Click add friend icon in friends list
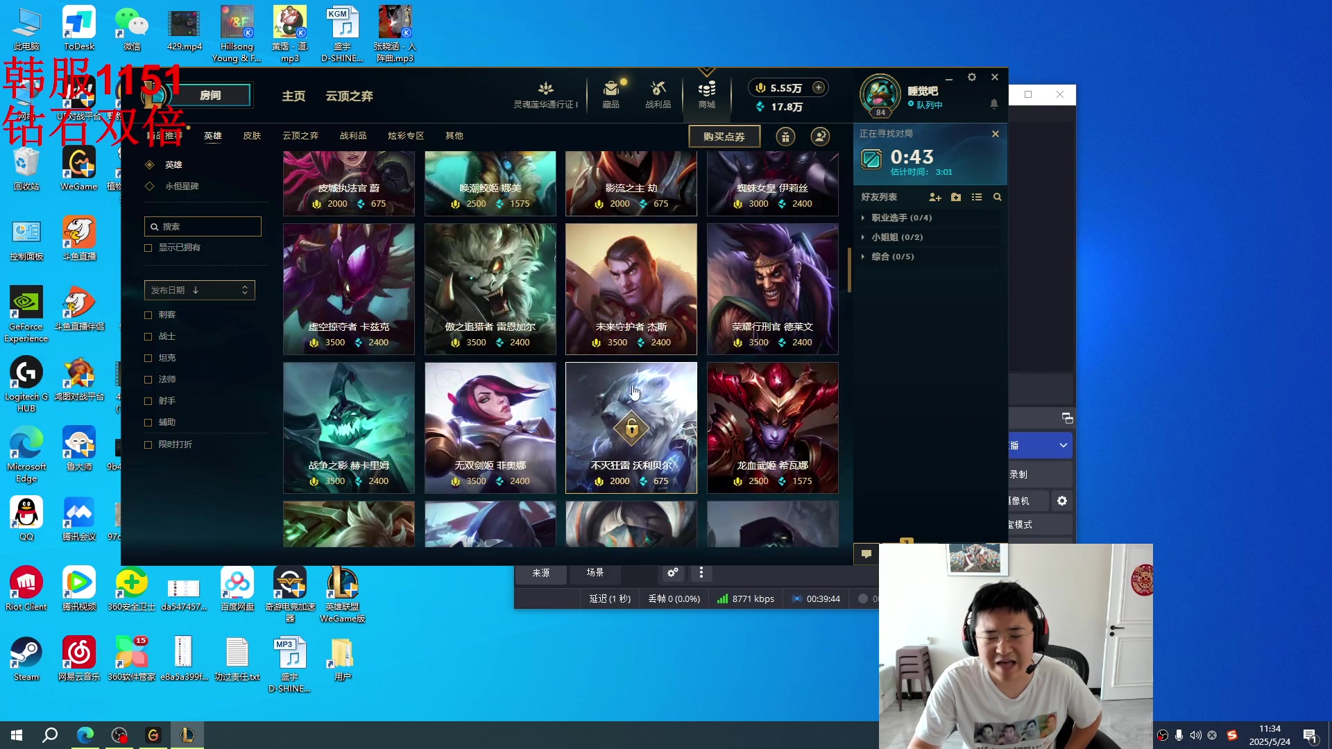Viewport: 1332px width, 749px height. tap(934, 197)
